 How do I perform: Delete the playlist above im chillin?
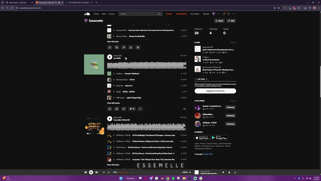138,47
